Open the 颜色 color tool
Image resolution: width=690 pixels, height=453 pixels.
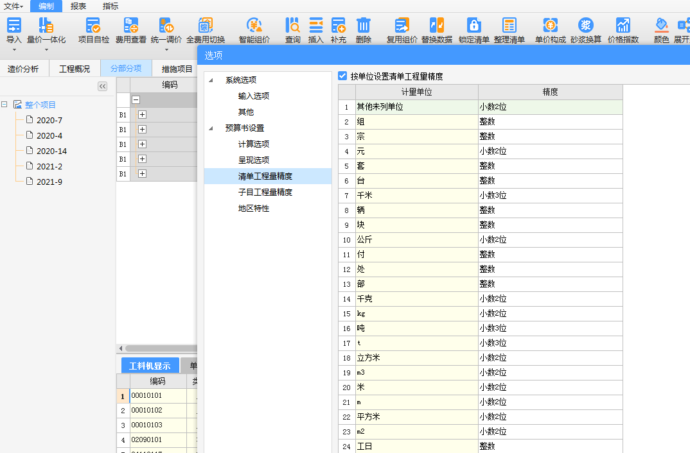[x=662, y=30]
